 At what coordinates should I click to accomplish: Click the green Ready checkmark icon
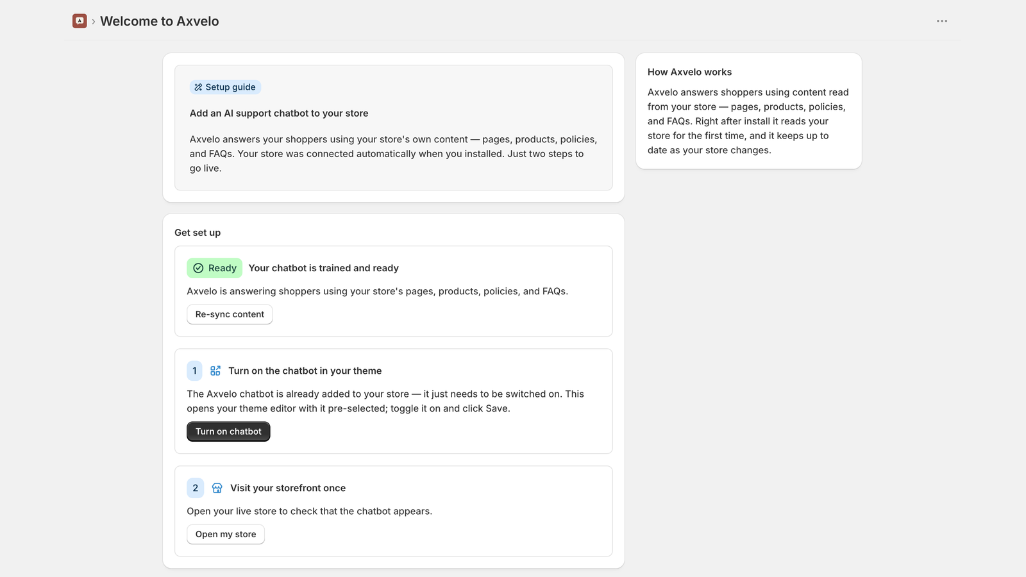click(198, 268)
